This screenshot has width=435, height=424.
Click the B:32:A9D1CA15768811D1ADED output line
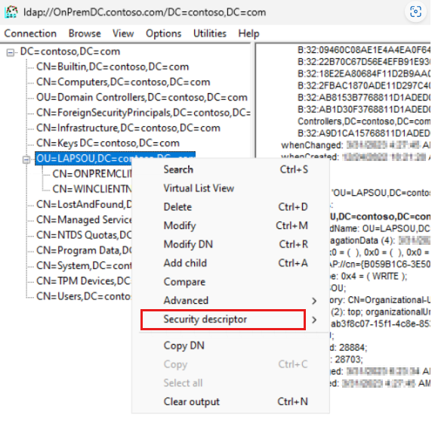(364, 133)
